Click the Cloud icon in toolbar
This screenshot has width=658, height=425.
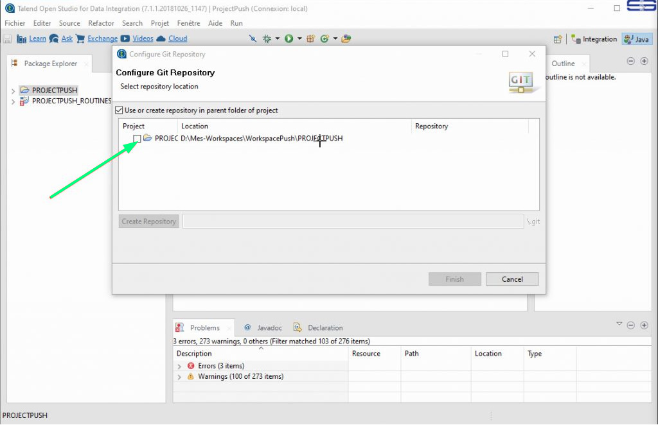(x=161, y=39)
